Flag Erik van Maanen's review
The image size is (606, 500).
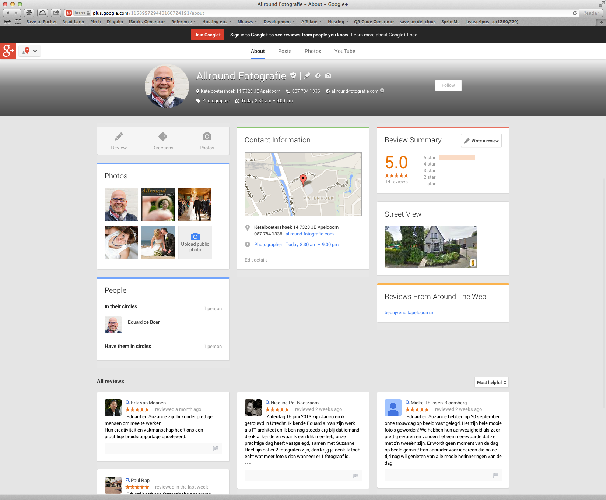216,448
